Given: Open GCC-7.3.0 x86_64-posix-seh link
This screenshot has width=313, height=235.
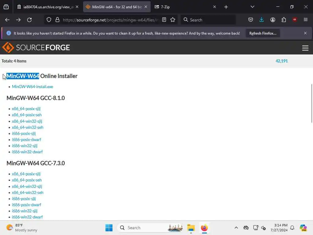Looking at the screenshot, I should click(x=27, y=180).
